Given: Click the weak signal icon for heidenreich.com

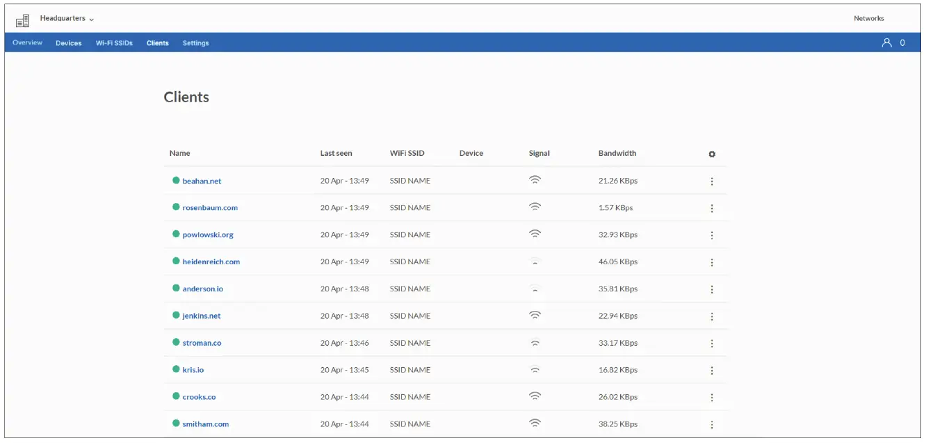Looking at the screenshot, I should (535, 261).
